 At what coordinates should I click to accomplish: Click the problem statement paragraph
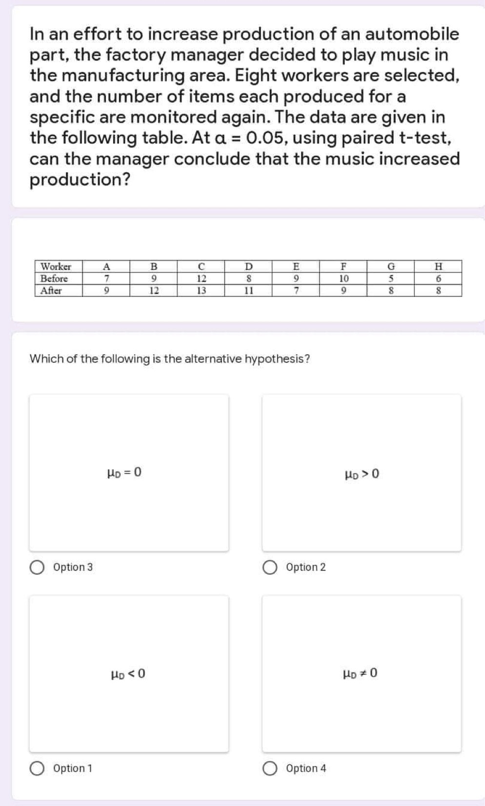click(244, 105)
